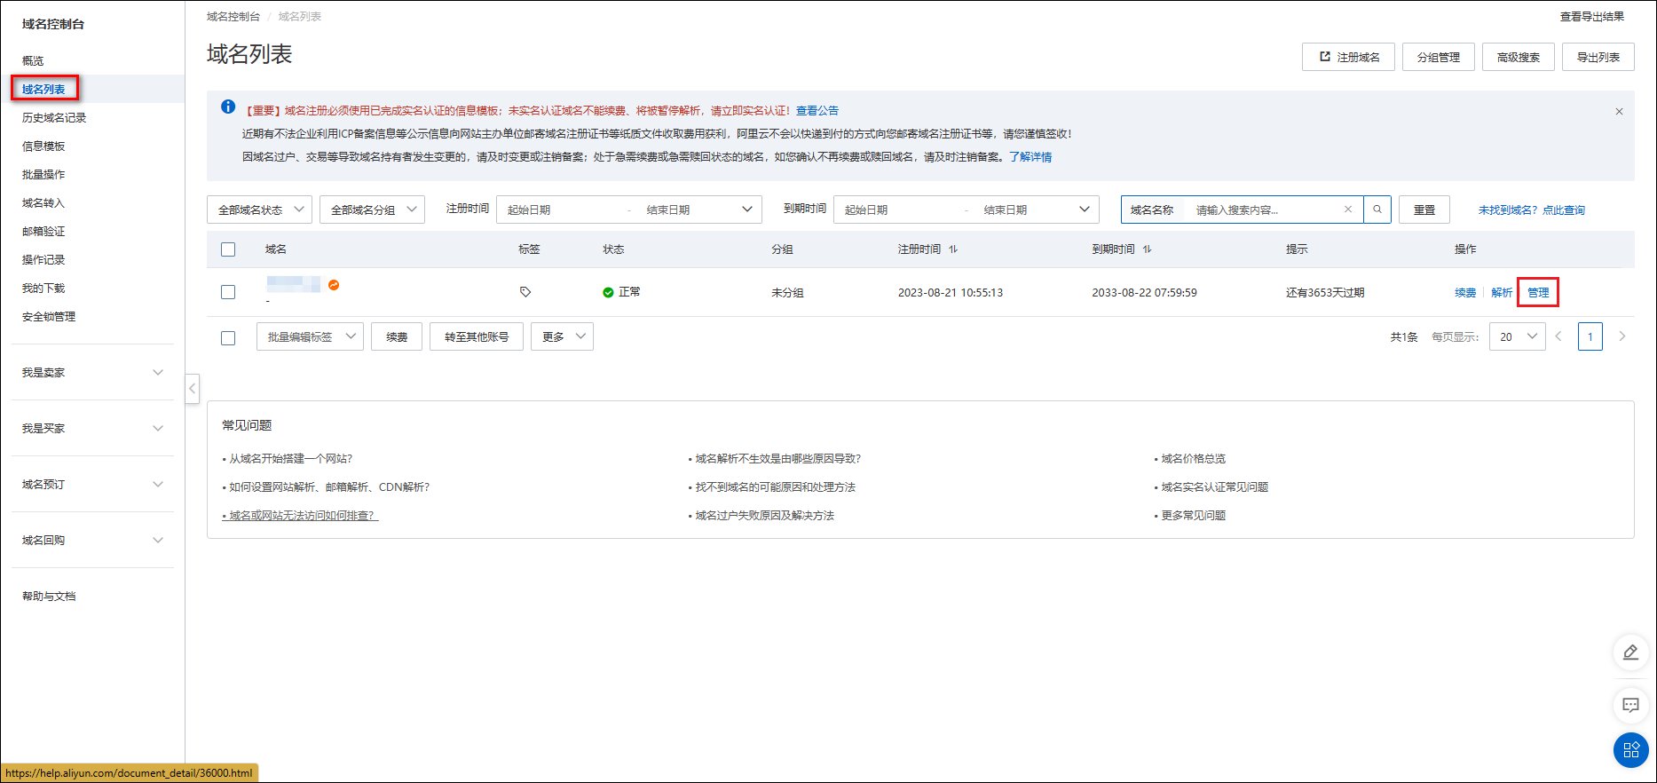Click the sidebar collapse arrow handle
The width and height of the screenshot is (1657, 783).
(192, 389)
